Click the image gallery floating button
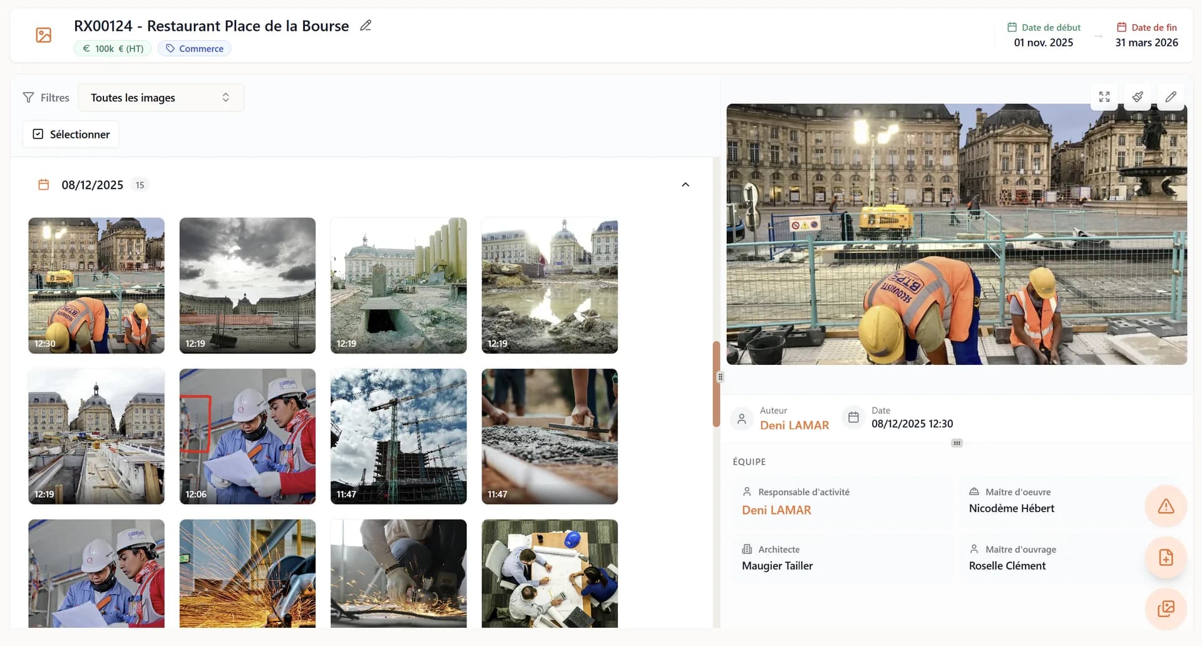The width and height of the screenshot is (1202, 646). pyautogui.click(x=1166, y=608)
